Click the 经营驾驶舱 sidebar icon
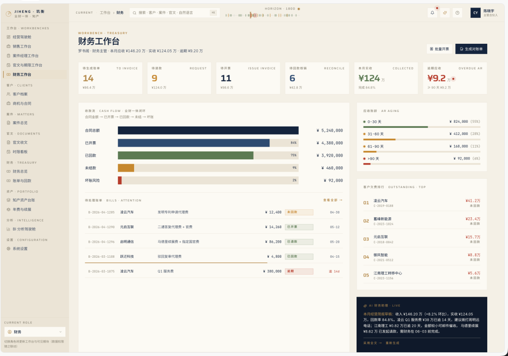Viewport: 508px width, 356px height. click(8, 37)
